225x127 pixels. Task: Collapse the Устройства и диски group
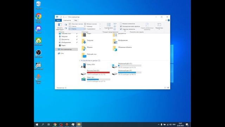click(80, 61)
